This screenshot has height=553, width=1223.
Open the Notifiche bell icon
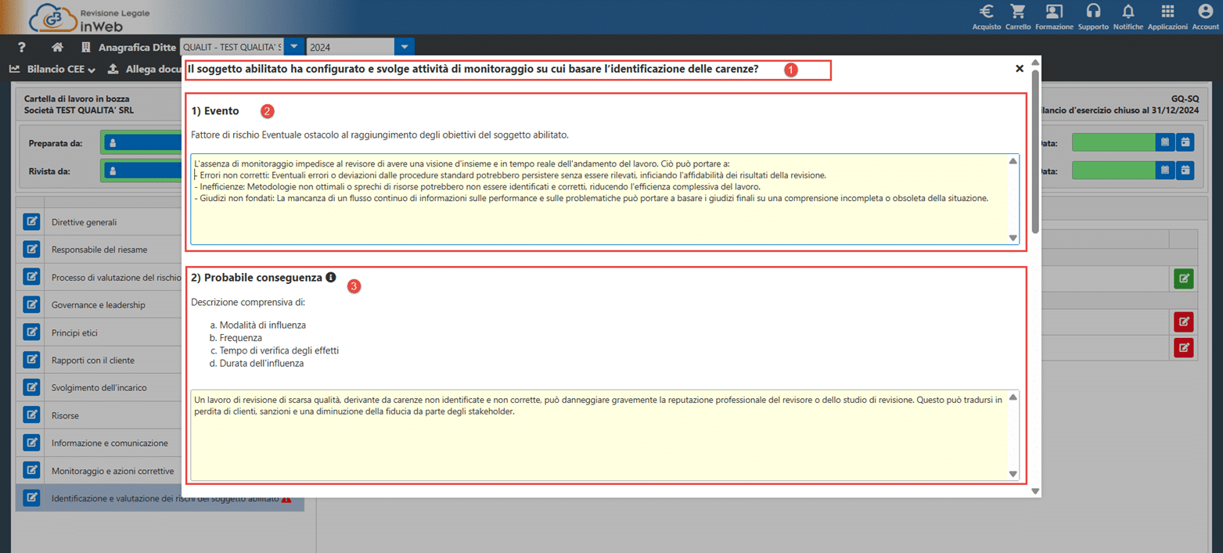(1128, 12)
